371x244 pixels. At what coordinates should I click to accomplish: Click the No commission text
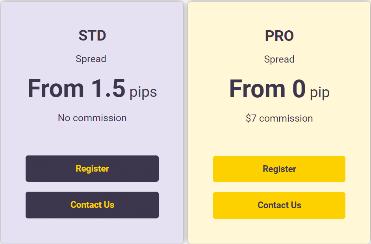click(x=92, y=118)
